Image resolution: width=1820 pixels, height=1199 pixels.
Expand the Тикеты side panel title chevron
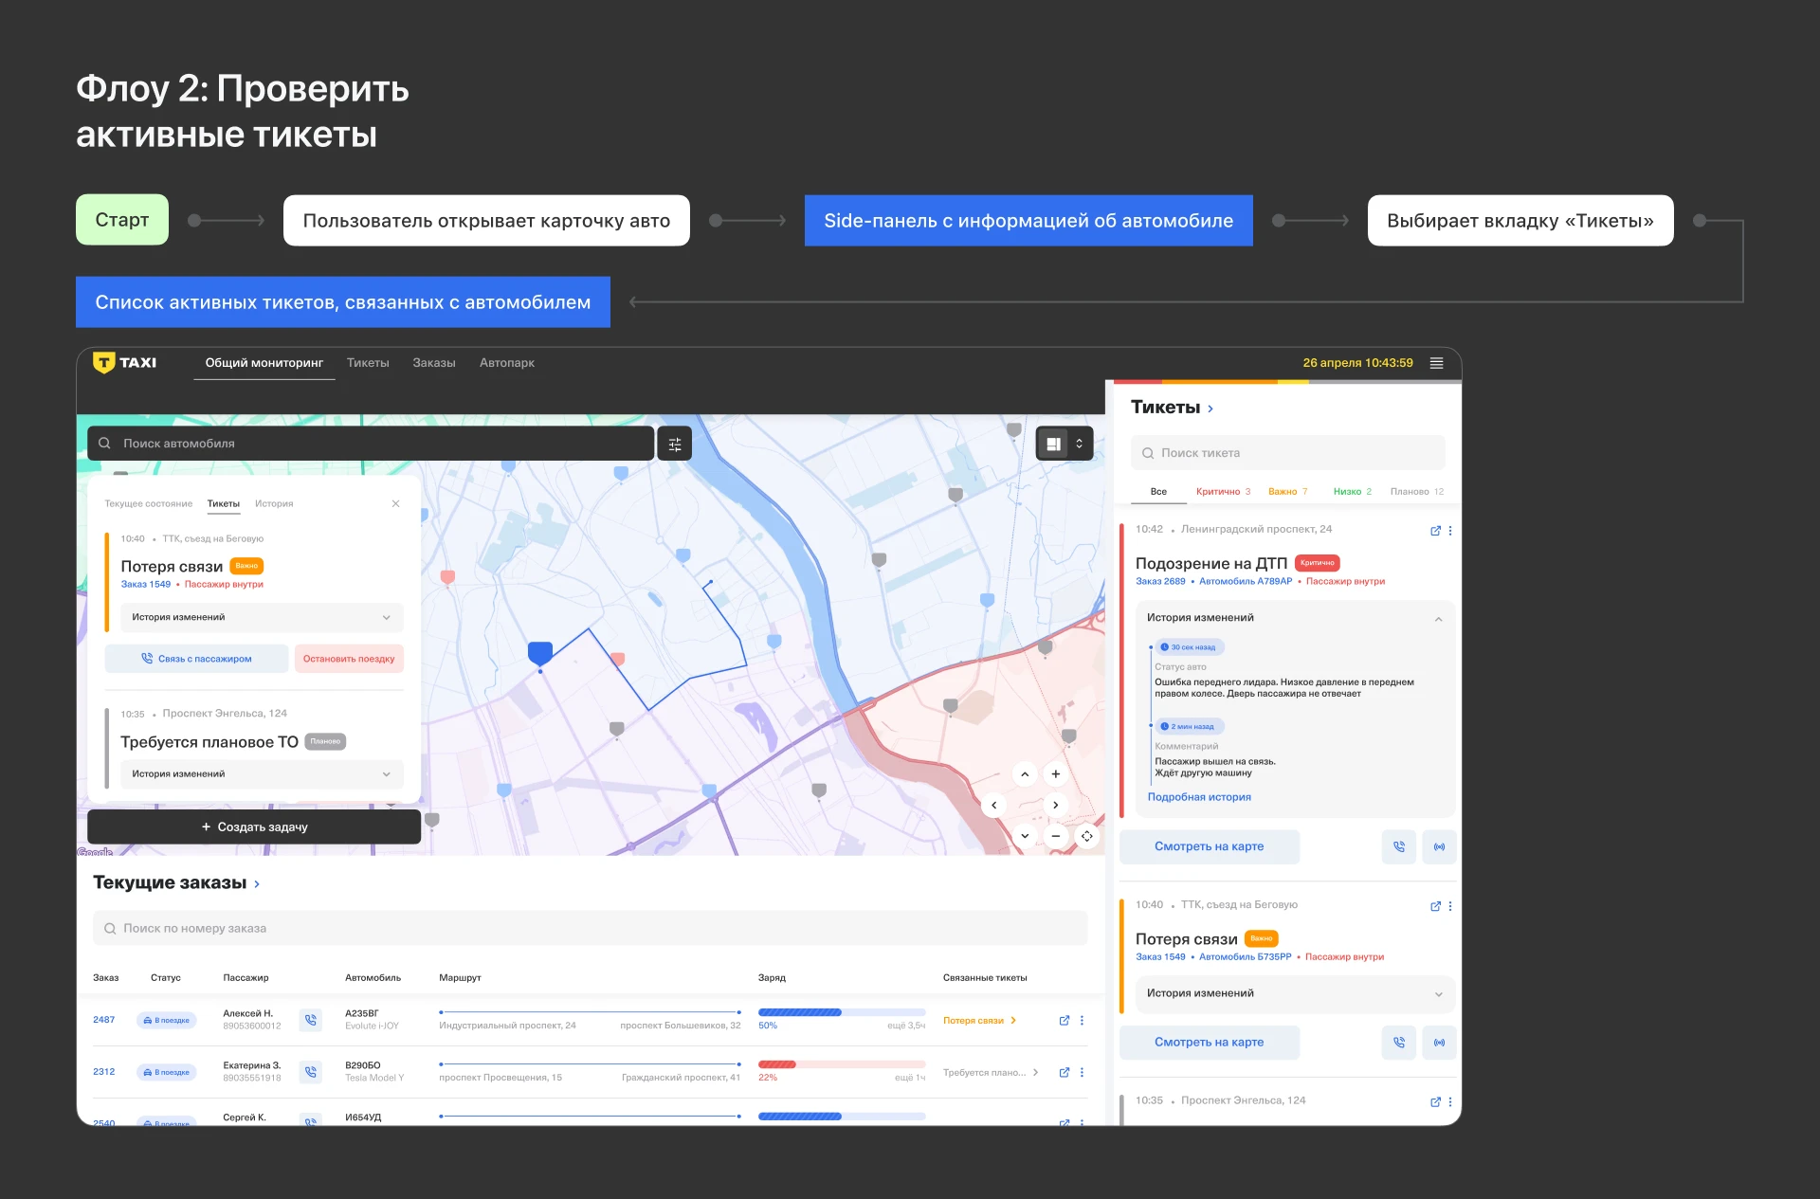click(1210, 409)
